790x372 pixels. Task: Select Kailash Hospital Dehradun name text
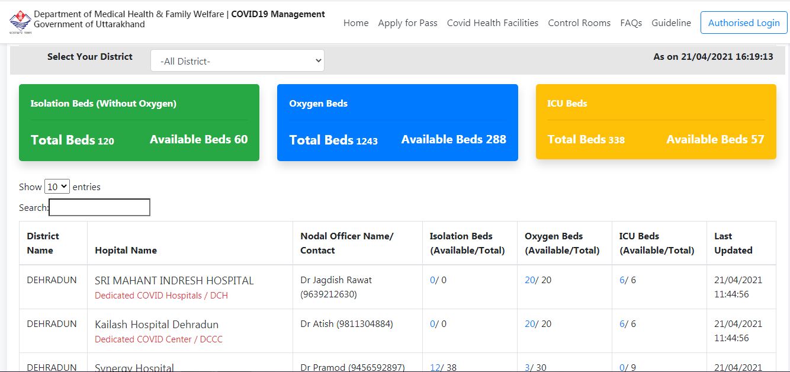156,325
